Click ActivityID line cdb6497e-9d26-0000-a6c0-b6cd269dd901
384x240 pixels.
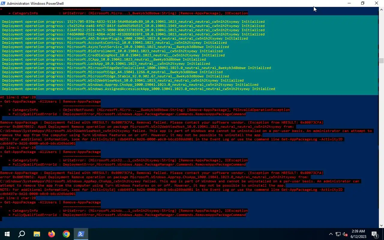pyautogui.click(x=38, y=143)
